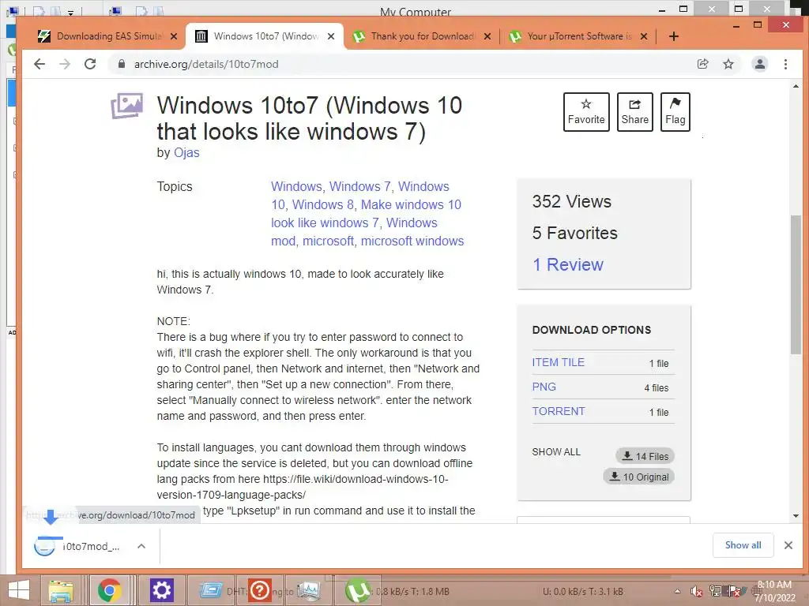Open the microsoft windows topic link
Viewport: 809px width, 606px height.
412,241
